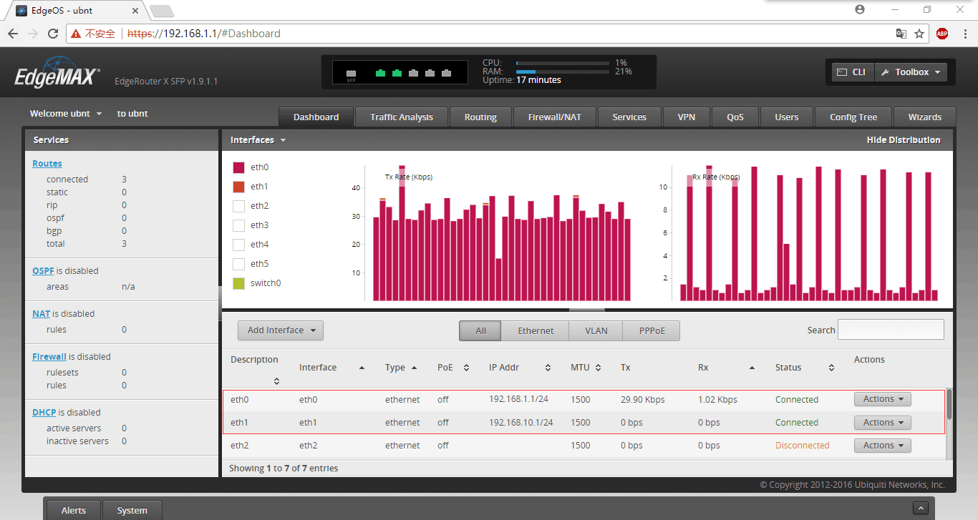Sort table by IP Addr column arrows
Image resolution: width=978 pixels, height=520 pixels.
(548, 368)
